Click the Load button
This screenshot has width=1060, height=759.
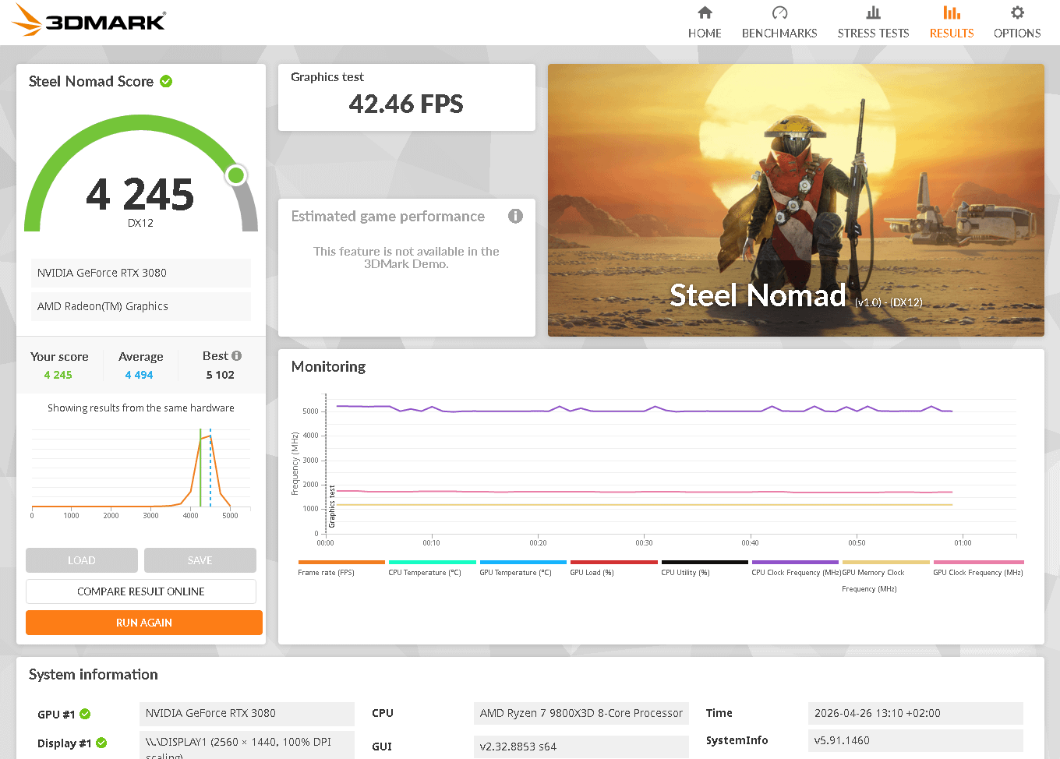tap(82, 560)
